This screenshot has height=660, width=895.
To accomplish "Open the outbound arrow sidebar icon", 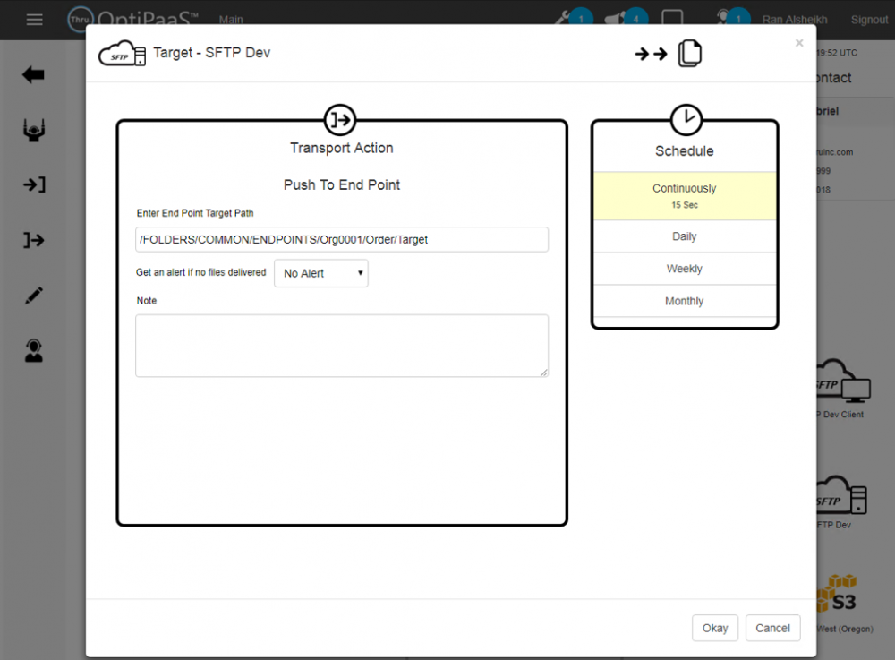I will [x=34, y=240].
